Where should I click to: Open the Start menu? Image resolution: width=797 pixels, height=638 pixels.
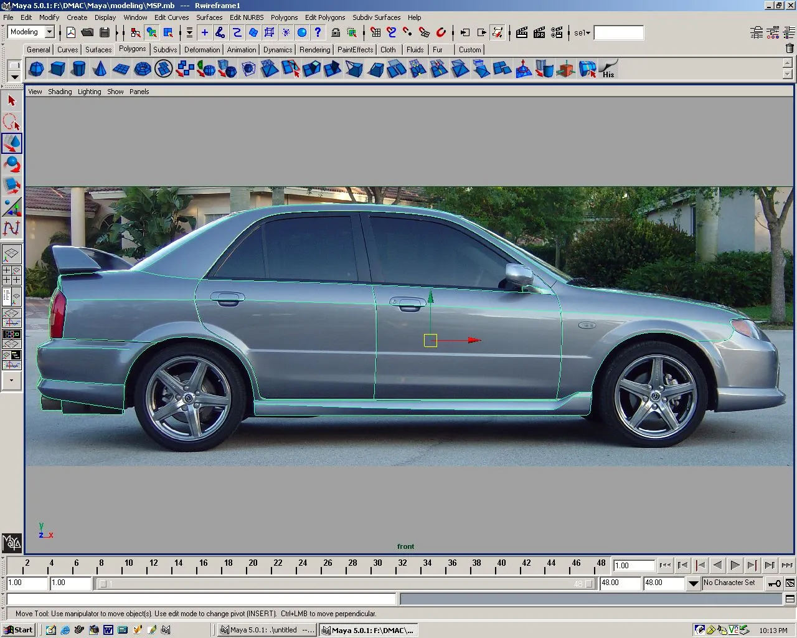19,630
